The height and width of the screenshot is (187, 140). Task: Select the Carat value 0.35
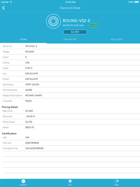(x=29, y=68)
